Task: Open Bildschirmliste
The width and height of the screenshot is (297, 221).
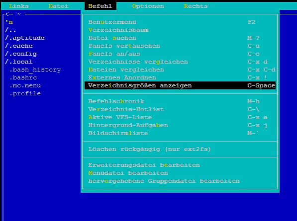Action: click(x=180, y=133)
